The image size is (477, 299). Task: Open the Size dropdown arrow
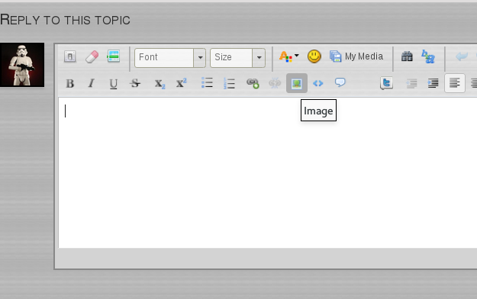point(259,57)
